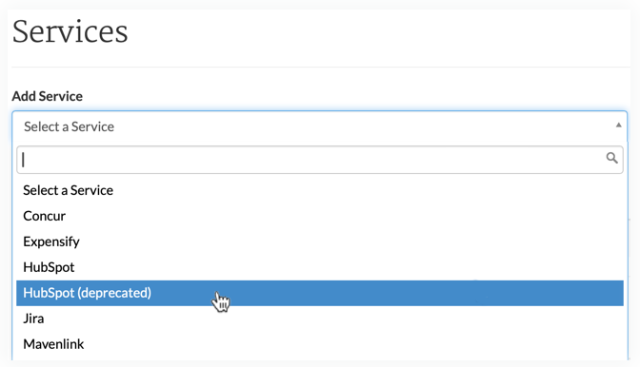Click the Select a Service combo box header
This screenshot has width=640, height=367.
tap(320, 126)
